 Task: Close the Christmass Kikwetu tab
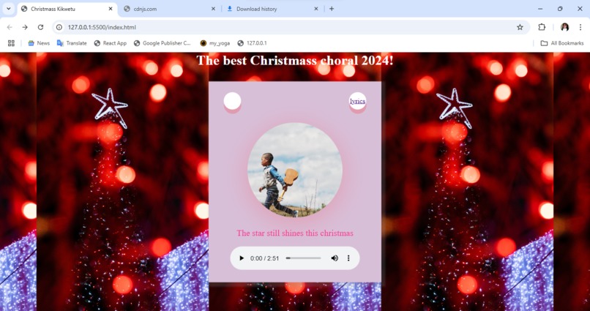pyautogui.click(x=111, y=9)
